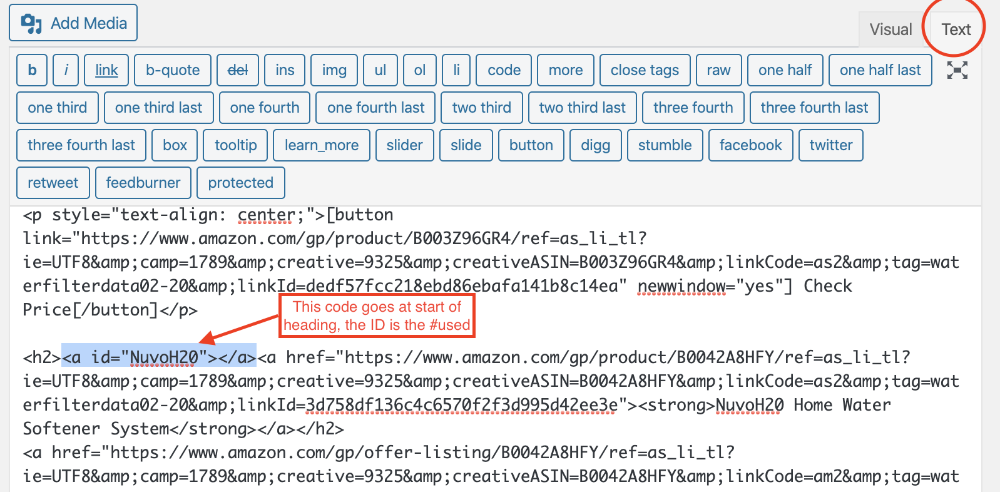The width and height of the screenshot is (1000, 492).
Task: Add a facebook shortcode button
Action: tap(750, 145)
